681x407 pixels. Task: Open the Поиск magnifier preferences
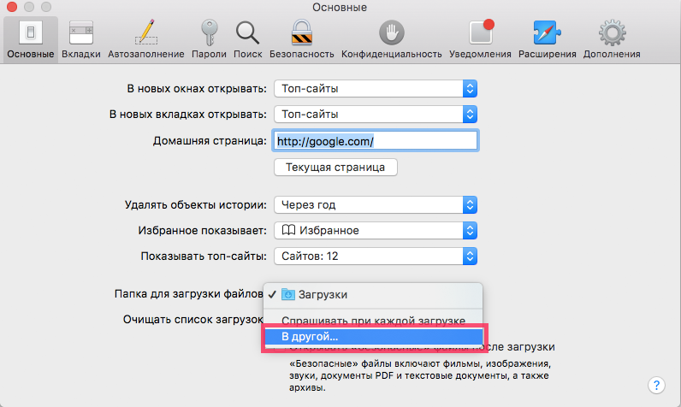pos(247,38)
